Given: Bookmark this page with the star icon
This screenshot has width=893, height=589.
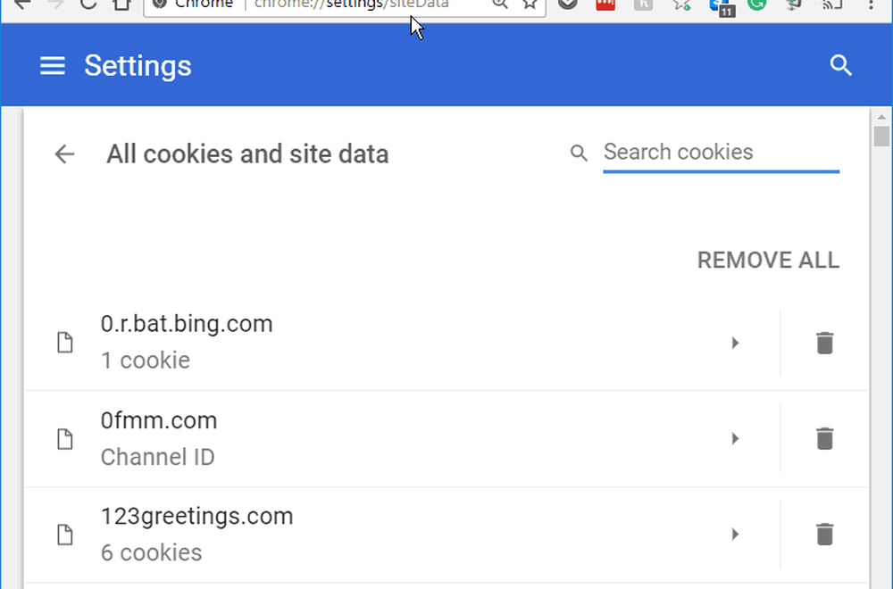Looking at the screenshot, I should coord(530,4).
